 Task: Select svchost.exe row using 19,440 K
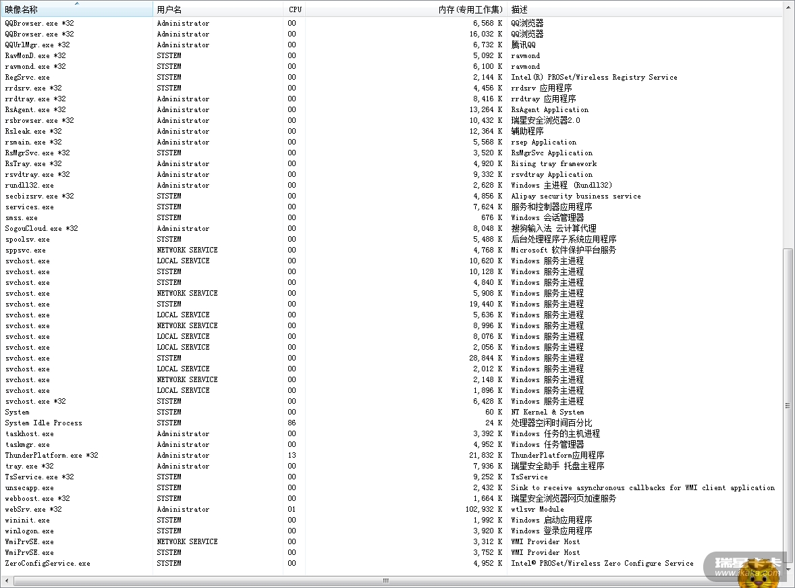(x=391, y=304)
